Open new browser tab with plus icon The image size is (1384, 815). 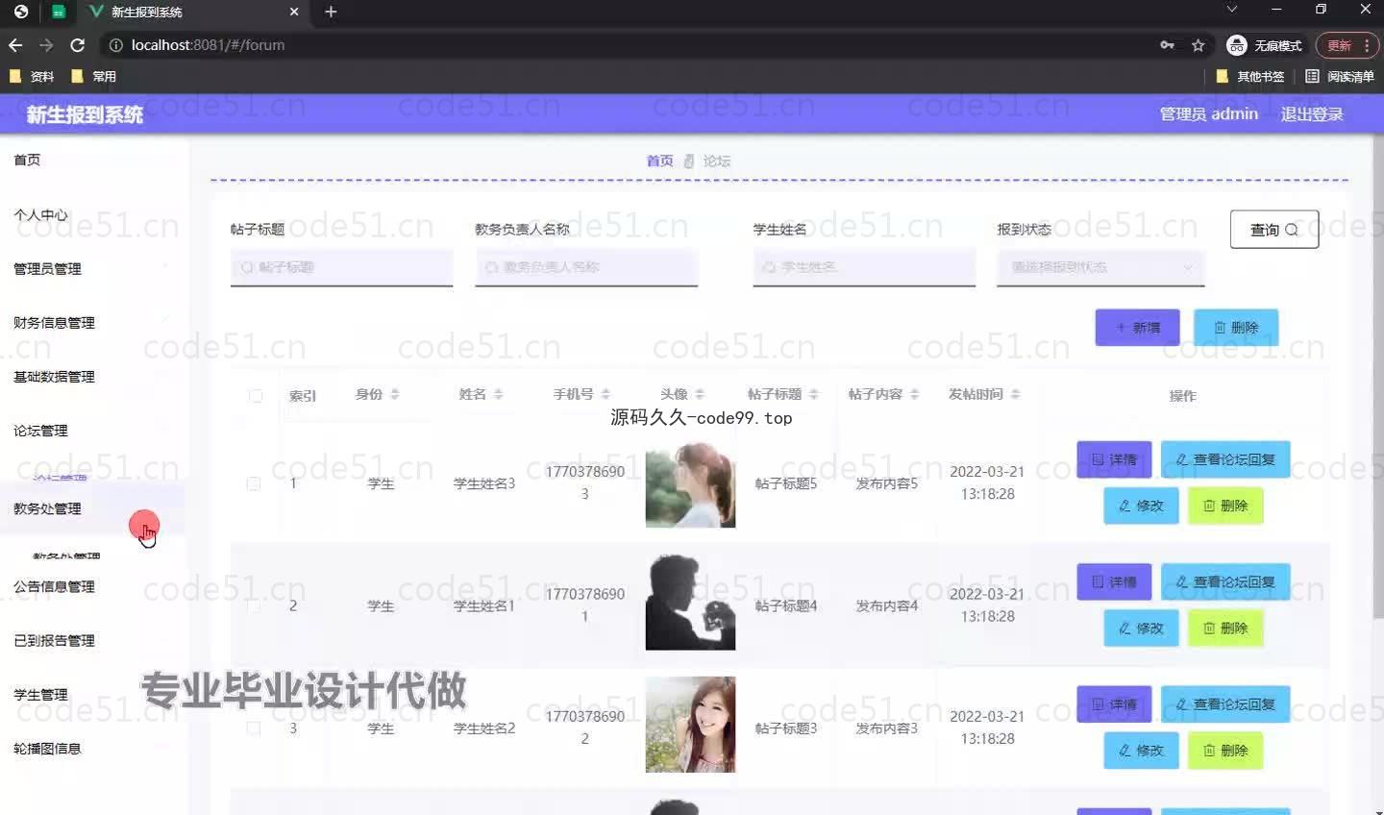click(x=331, y=12)
